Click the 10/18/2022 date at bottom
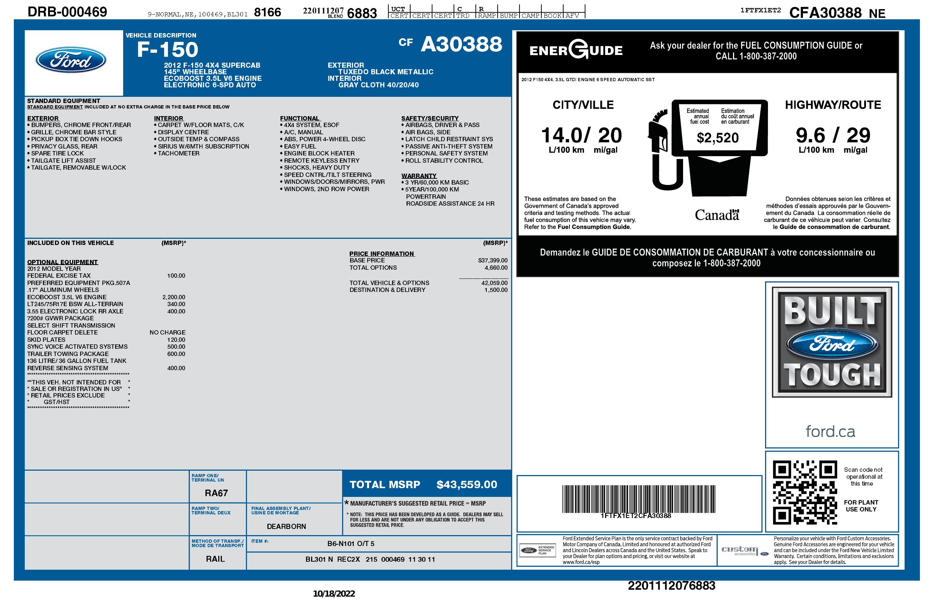The image size is (929, 601). pyautogui.click(x=334, y=594)
